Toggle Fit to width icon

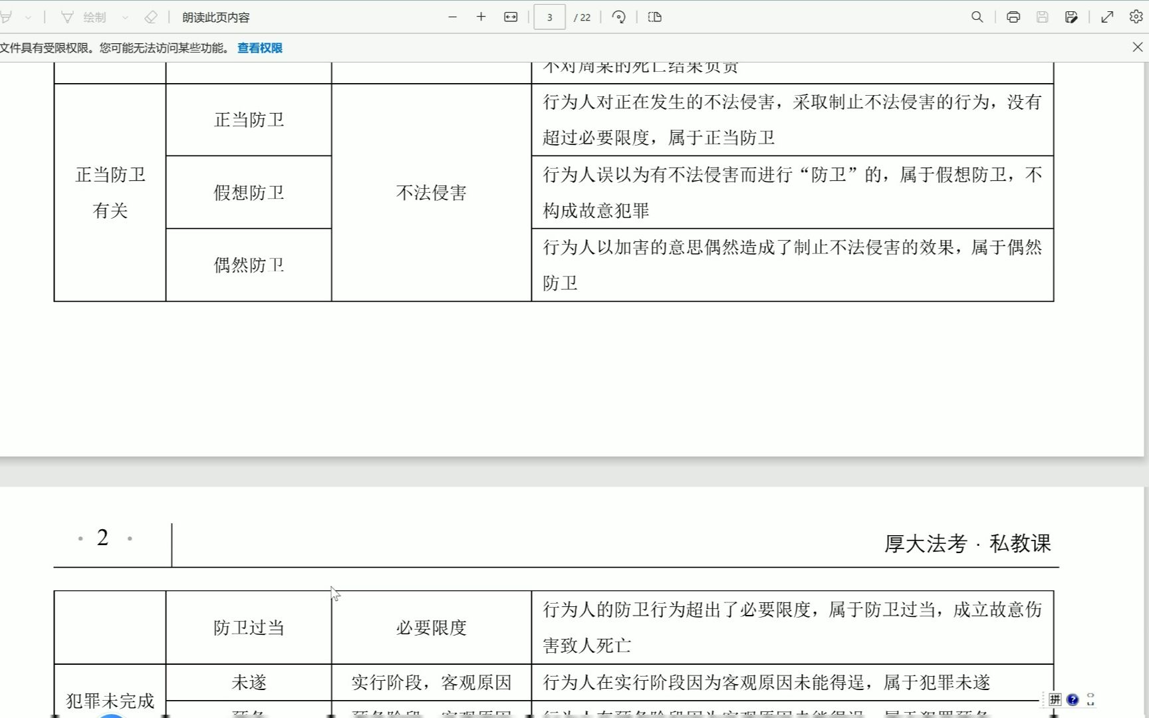click(x=511, y=17)
